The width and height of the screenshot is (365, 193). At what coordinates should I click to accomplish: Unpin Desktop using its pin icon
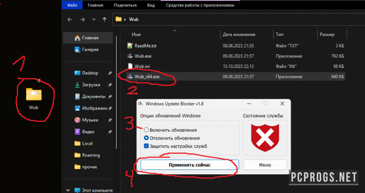[x=110, y=73]
